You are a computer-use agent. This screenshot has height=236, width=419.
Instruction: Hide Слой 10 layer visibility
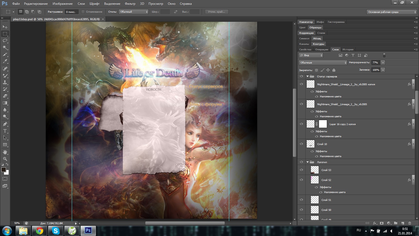point(301,144)
